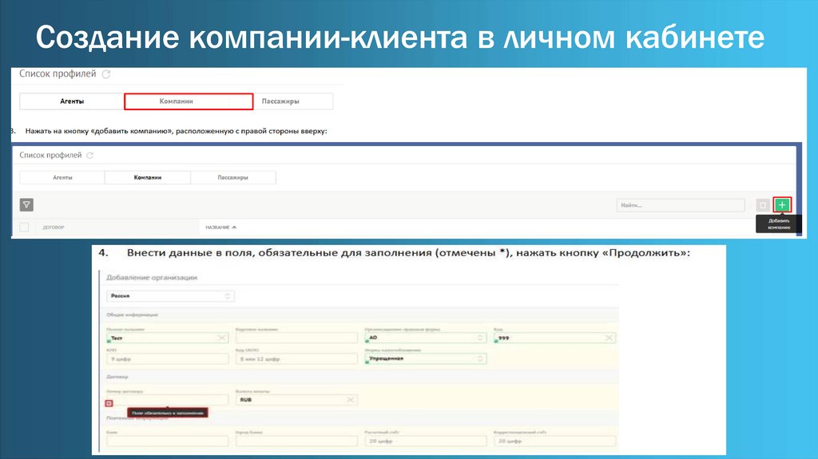Click the settlement account '20 цифр' field
818x459 pixels.
click(426, 441)
